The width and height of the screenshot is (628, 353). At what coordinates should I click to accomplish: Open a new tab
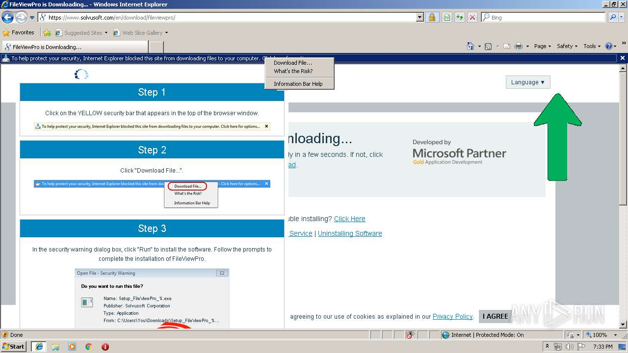[x=156, y=47]
